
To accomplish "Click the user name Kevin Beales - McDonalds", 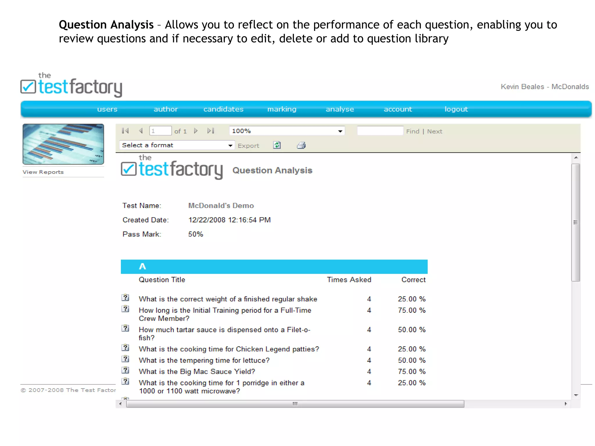I will point(545,87).
